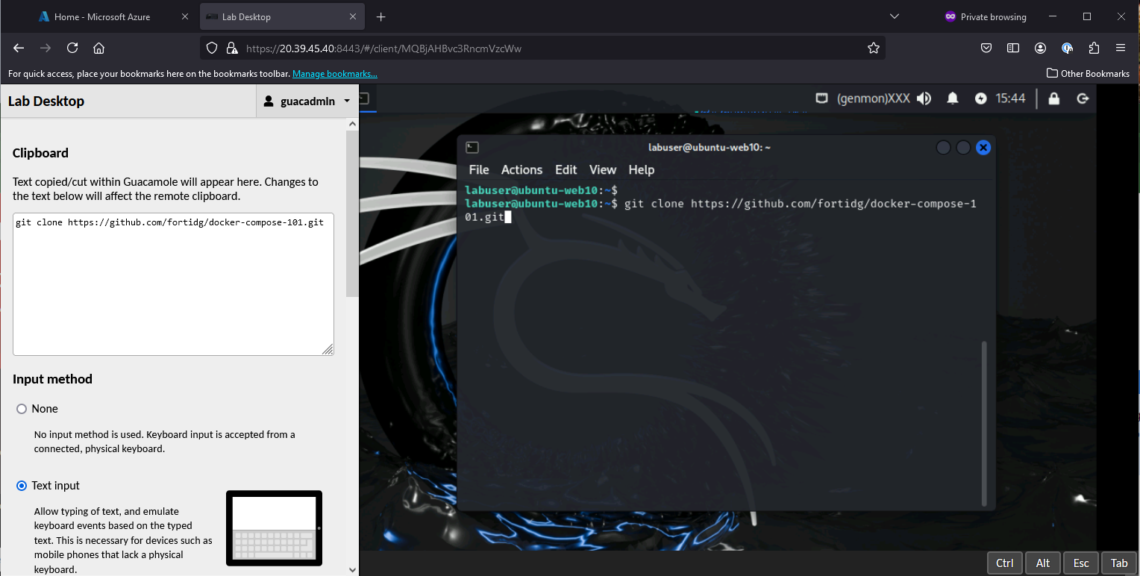This screenshot has height=576, width=1140.
Task: Click the Clipboard heading
Action: (x=40, y=153)
